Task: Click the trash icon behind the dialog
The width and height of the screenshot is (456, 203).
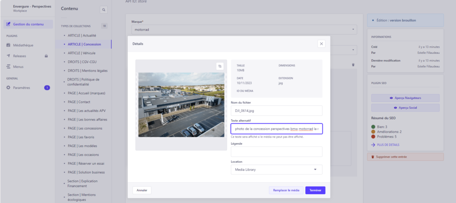Action: pos(353,65)
